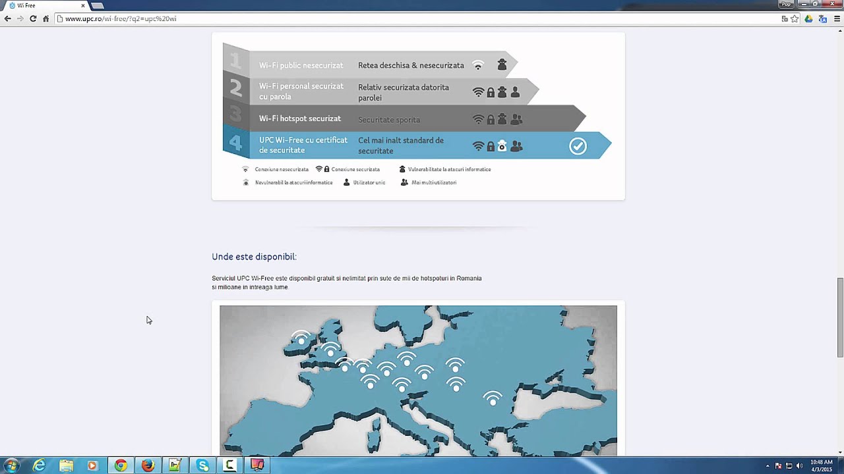Image resolution: width=844 pixels, height=474 pixels.
Task: Bookmark this page with the star
Action: click(795, 18)
